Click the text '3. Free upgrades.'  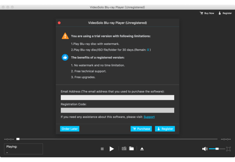pos(83,77)
